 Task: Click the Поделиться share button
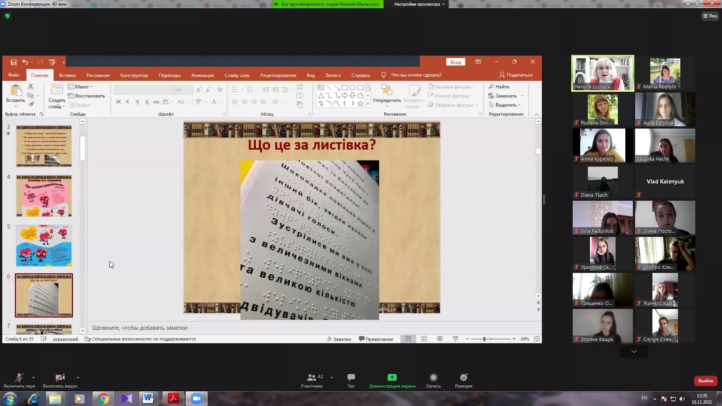point(516,75)
